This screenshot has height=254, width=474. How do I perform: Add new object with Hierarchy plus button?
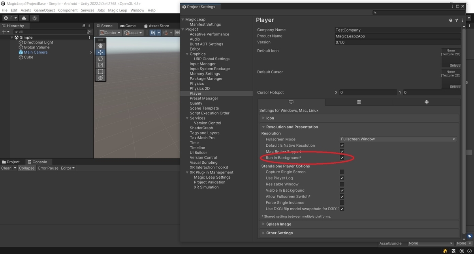click(5, 32)
